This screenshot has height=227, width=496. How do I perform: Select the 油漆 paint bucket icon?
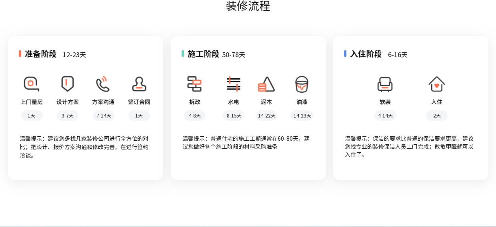(302, 84)
